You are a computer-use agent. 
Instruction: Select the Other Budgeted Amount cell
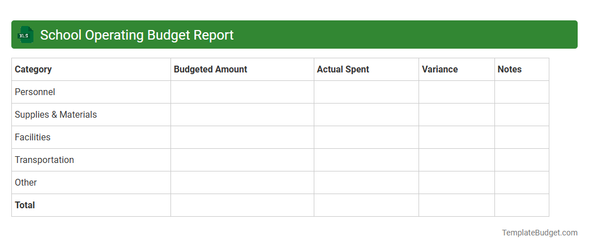click(242, 183)
